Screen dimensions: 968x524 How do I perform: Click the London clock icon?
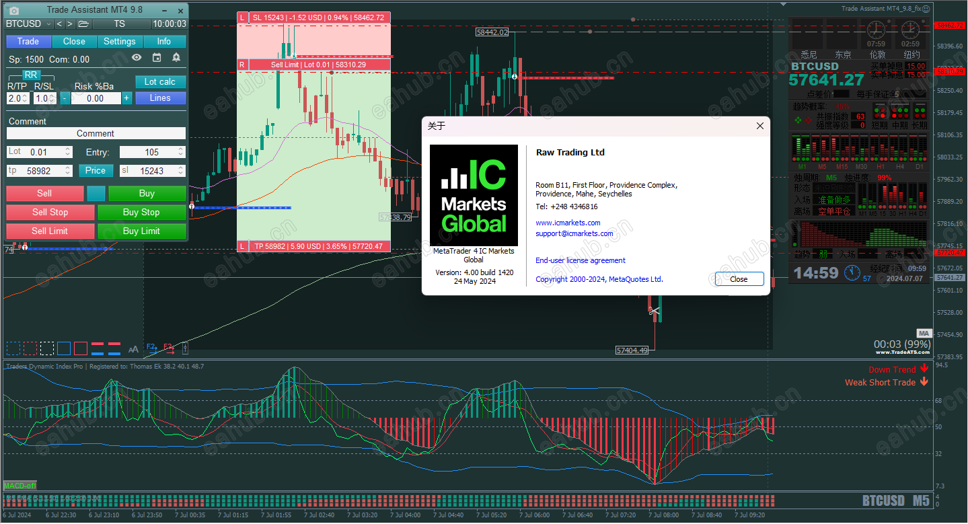coord(876,30)
